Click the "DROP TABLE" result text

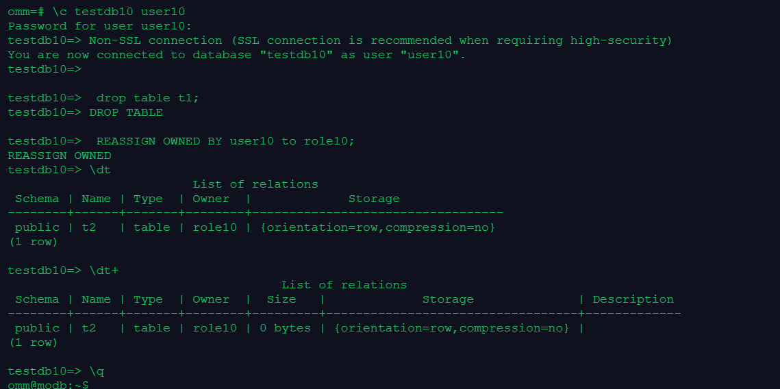(x=125, y=112)
